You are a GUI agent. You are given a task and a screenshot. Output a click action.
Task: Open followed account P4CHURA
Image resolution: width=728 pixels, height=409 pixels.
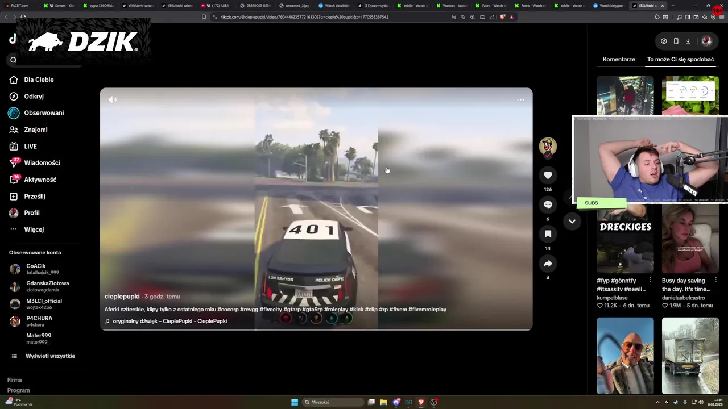pos(31,322)
